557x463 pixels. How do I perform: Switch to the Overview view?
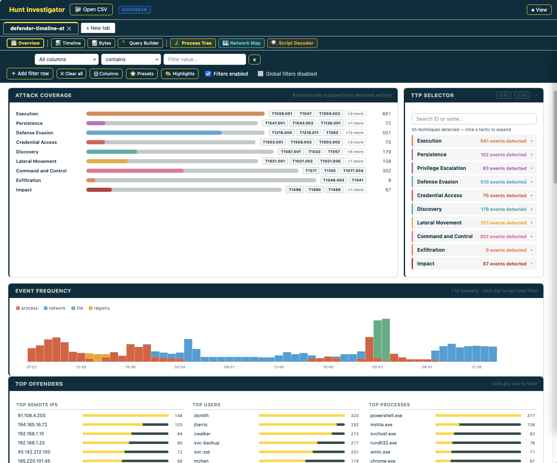pos(26,43)
